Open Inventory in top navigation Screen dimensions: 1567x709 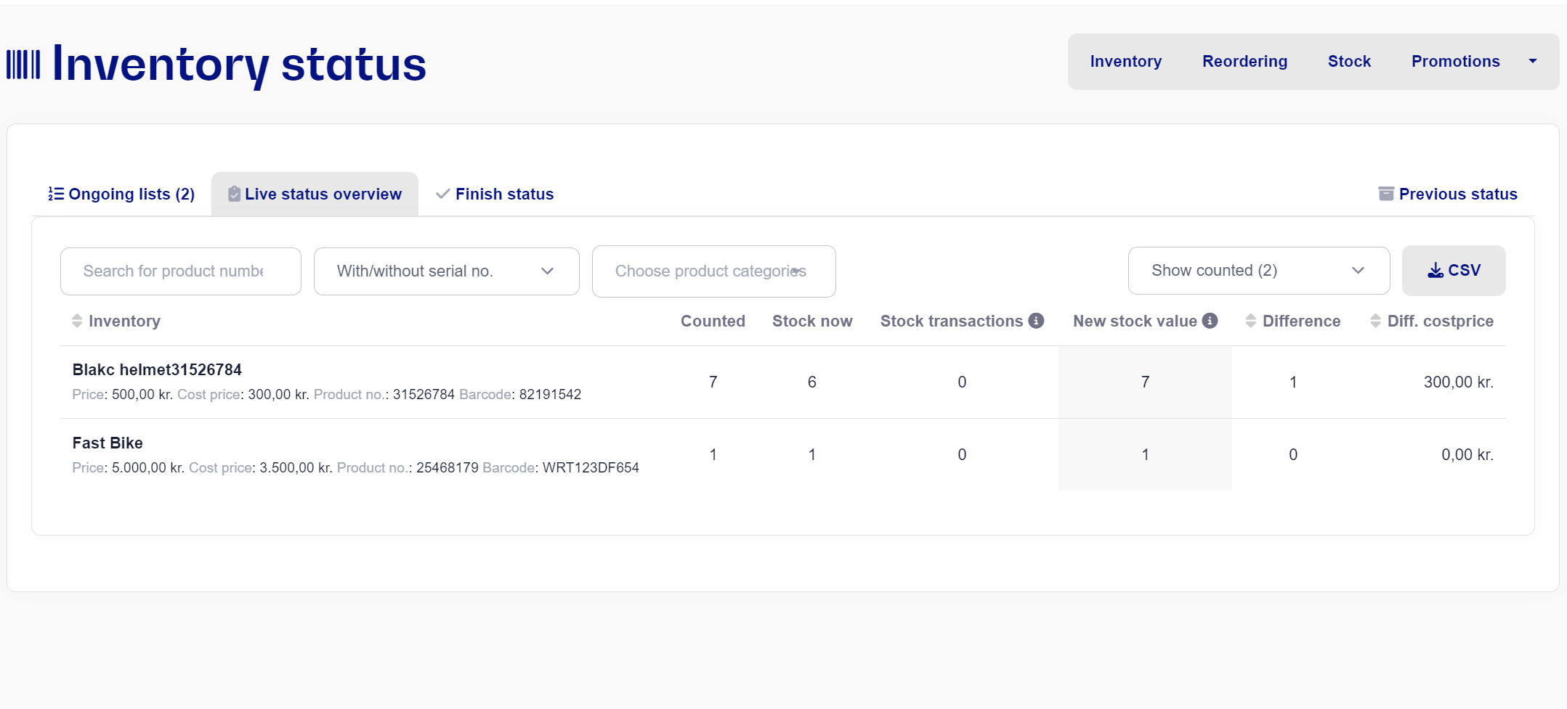point(1126,62)
